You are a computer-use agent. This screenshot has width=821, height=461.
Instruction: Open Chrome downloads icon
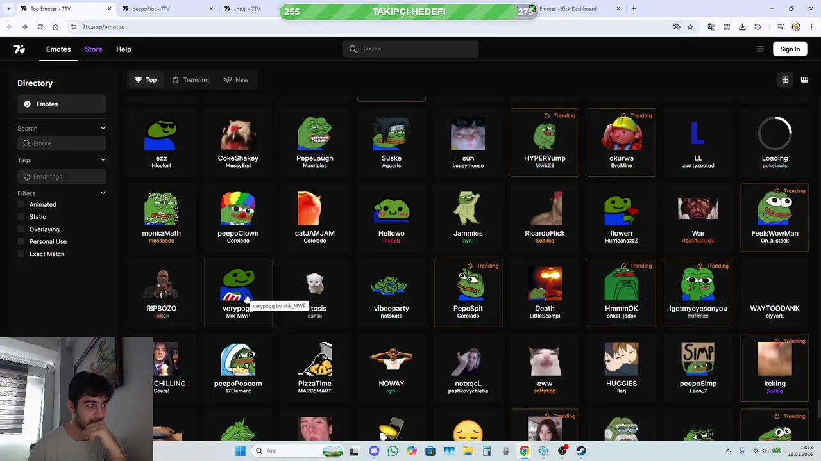[x=742, y=27]
